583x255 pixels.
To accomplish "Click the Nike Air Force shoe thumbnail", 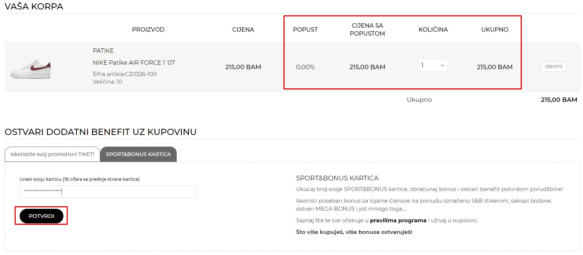I will [x=31, y=69].
